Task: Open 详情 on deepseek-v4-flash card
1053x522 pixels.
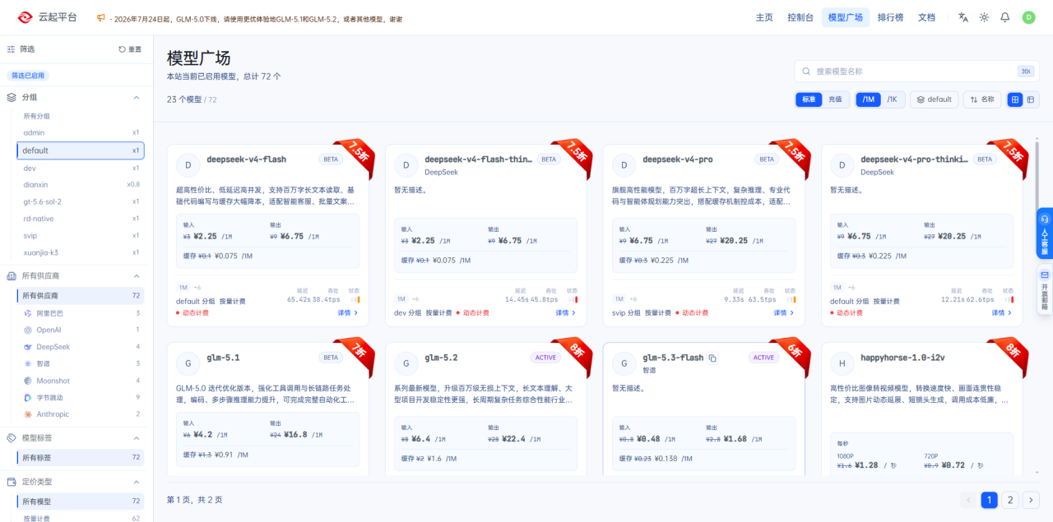Action: tap(348, 312)
